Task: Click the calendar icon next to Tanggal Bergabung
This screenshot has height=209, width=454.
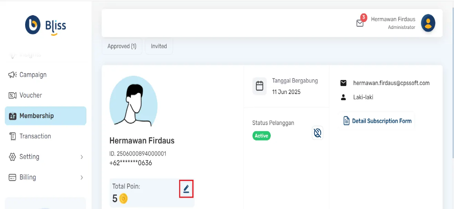Action: (259, 86)
